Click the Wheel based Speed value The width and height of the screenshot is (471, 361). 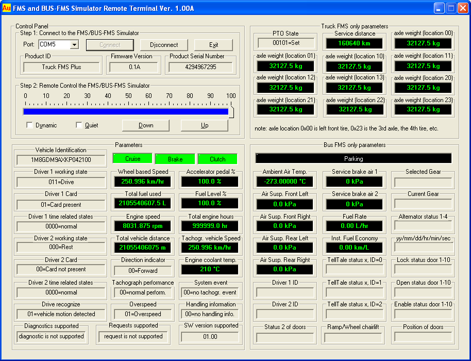(142, 182)
